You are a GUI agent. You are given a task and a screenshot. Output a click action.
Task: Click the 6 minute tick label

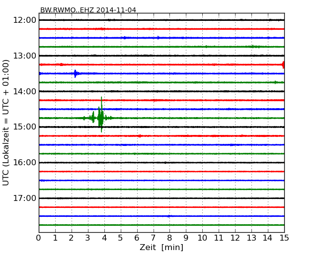[x=137, y=238]
